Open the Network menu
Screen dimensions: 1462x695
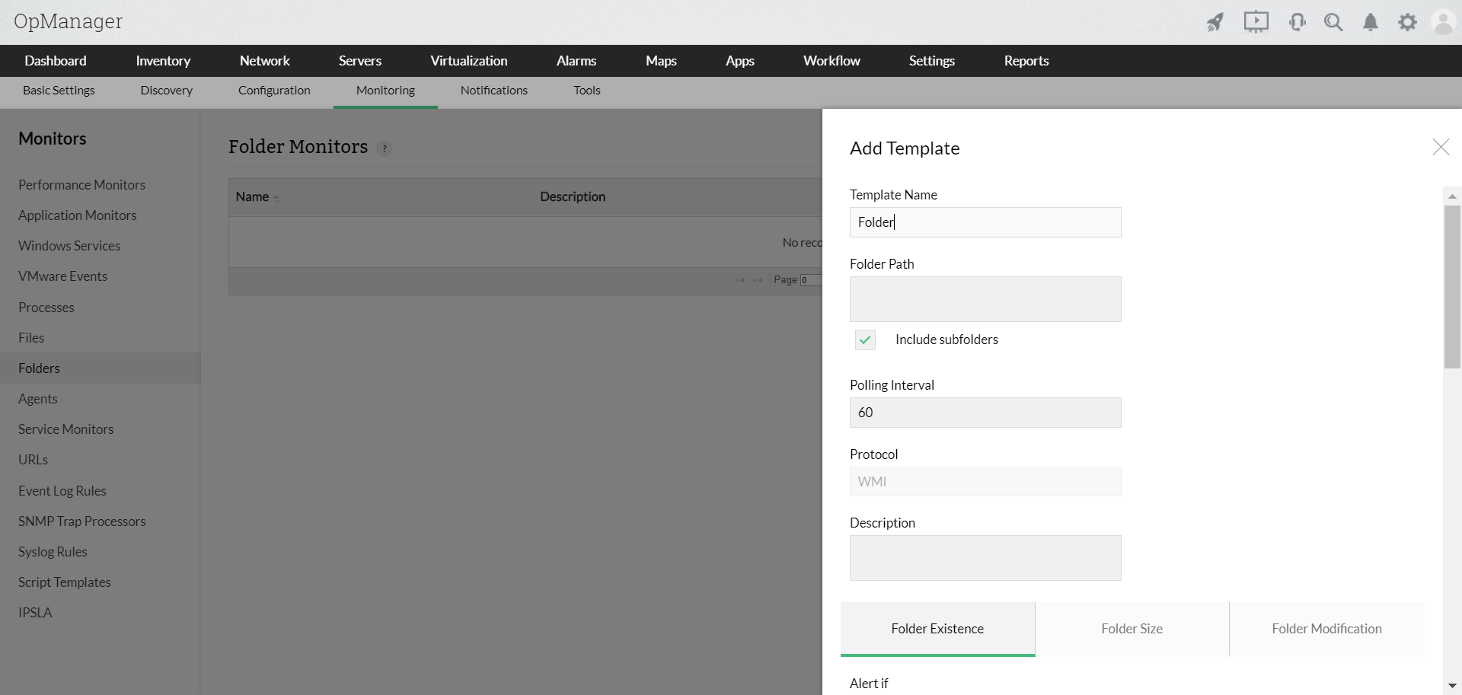click(x=265, y=61)
